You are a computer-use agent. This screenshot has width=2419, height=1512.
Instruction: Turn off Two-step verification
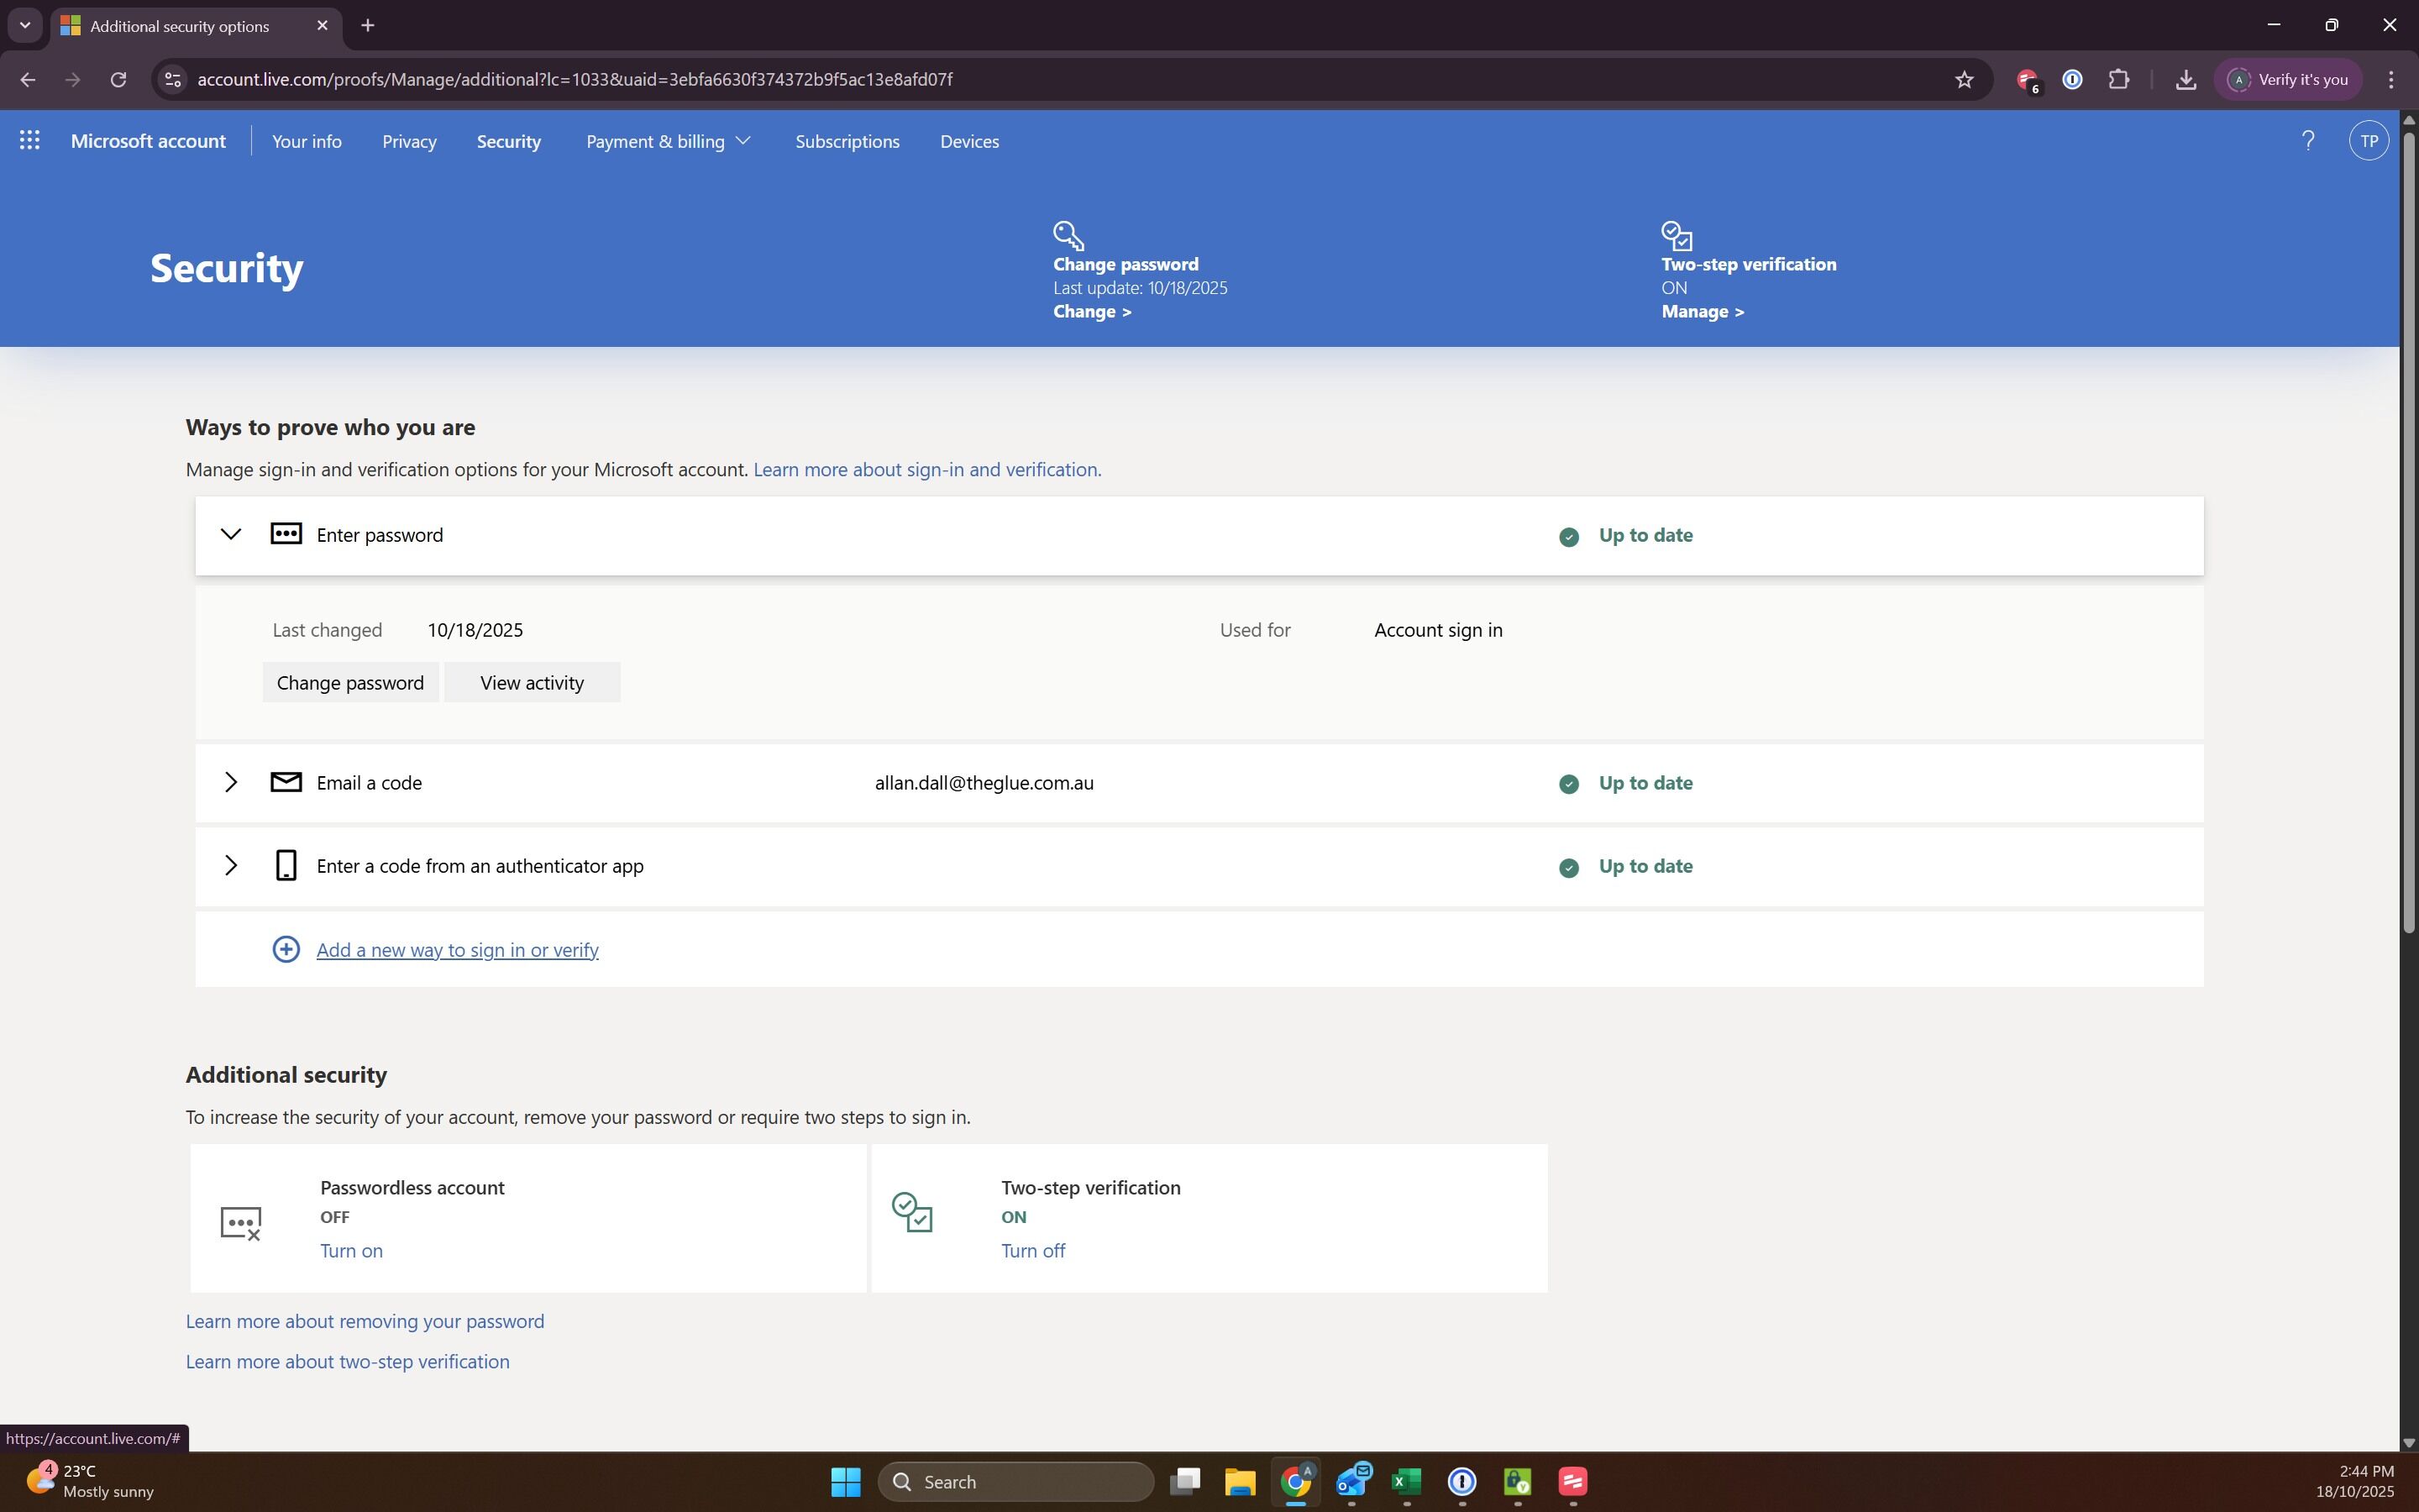tap(1032, 1250)
